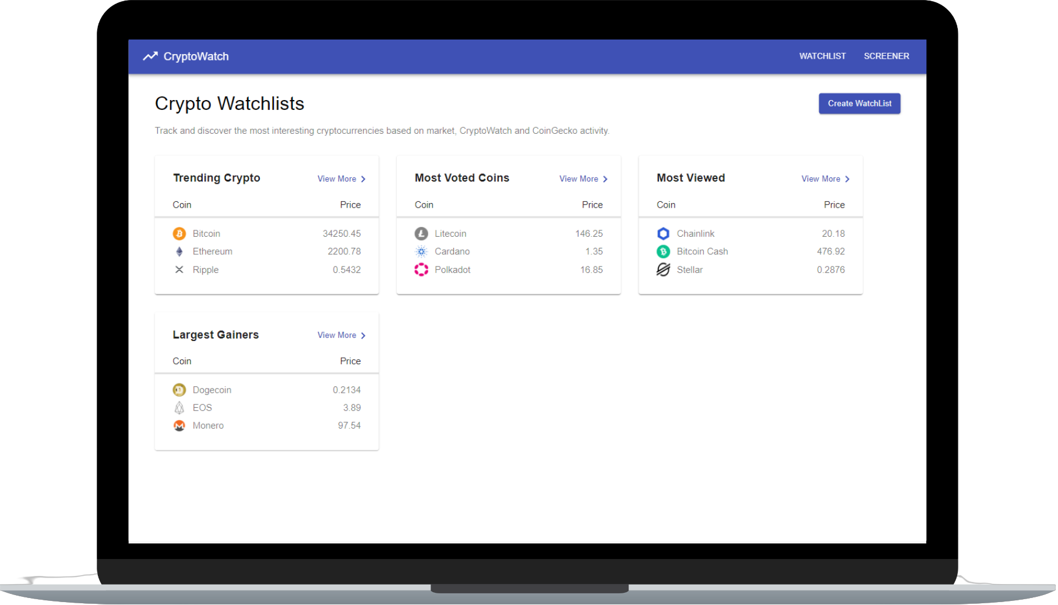The height and width of the screenshot is (605, 1058).
Task: Click Coin column header in Most Voted Coins
Action: (x=424, y=205)
